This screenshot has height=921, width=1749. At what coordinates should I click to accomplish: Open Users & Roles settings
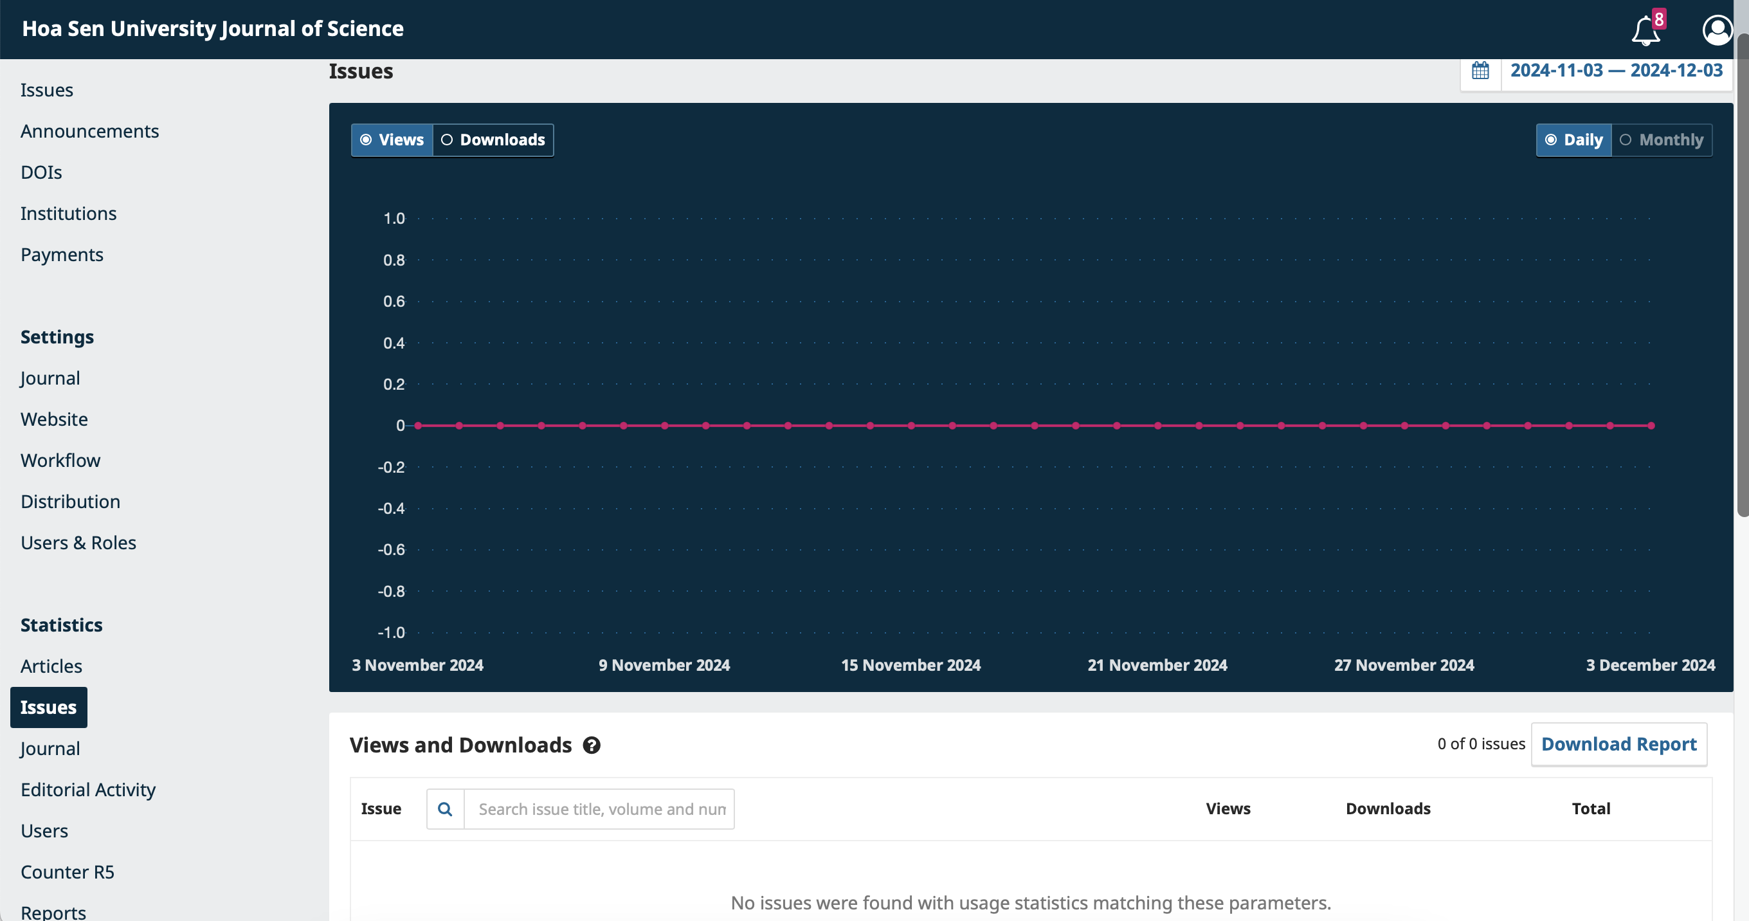tap(78, 543)
